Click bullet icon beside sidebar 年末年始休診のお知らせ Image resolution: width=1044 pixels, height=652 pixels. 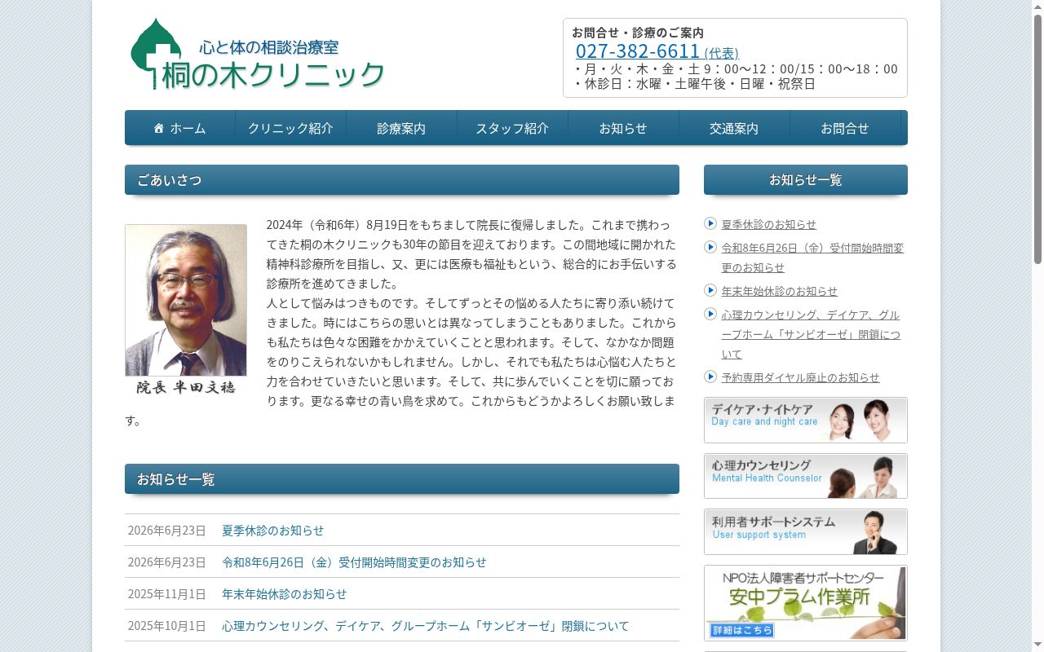[710, 290]
